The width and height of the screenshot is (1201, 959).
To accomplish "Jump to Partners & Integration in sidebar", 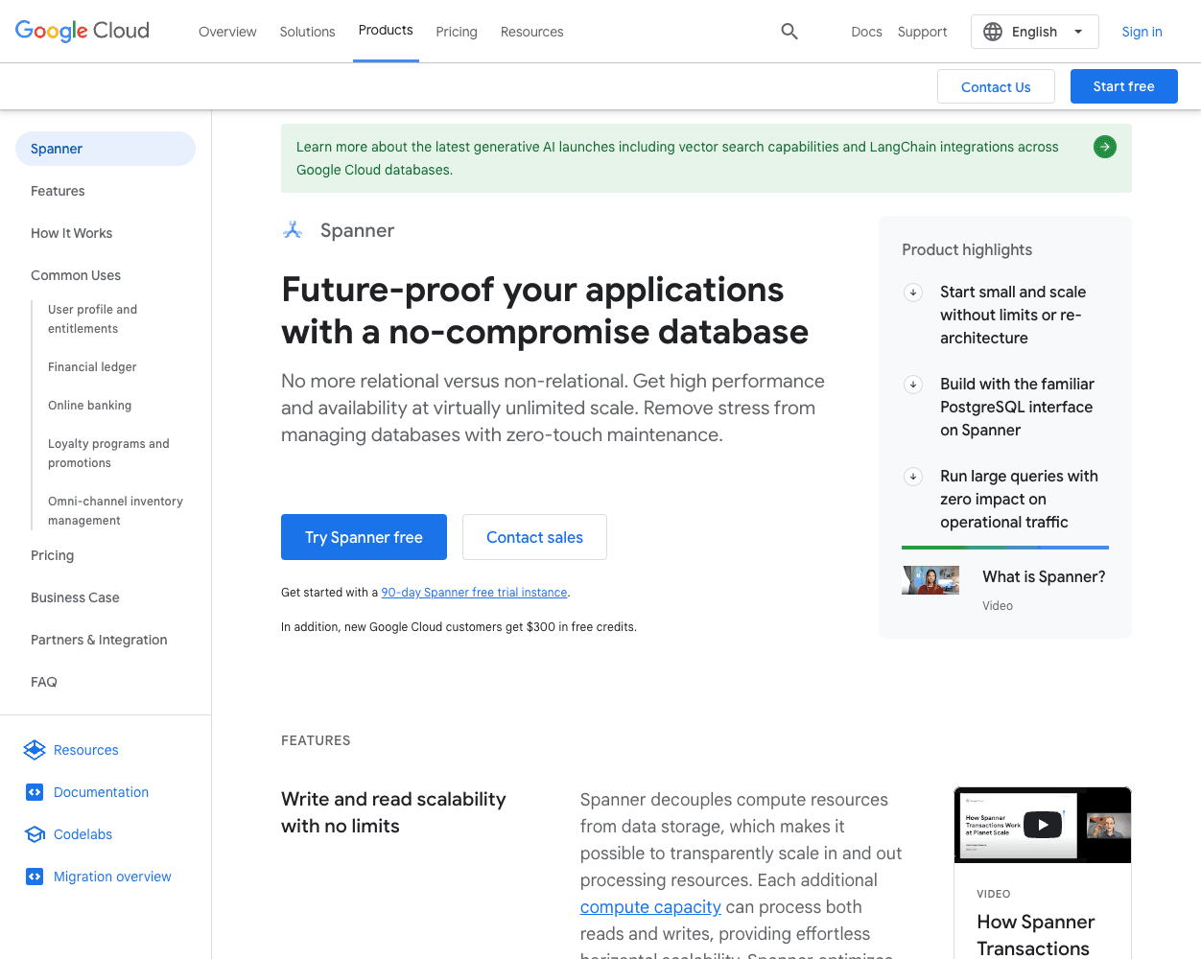I will [x=99, y=640].
